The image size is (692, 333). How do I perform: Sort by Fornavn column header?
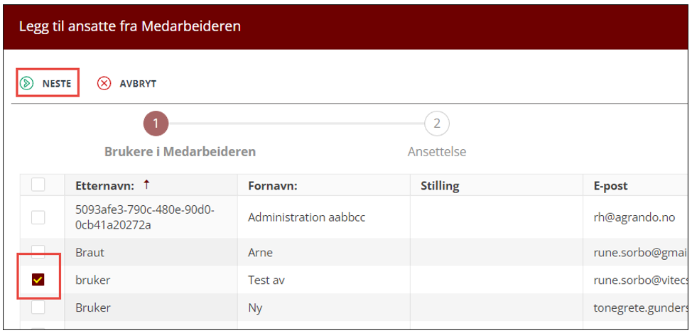(272, 186)
